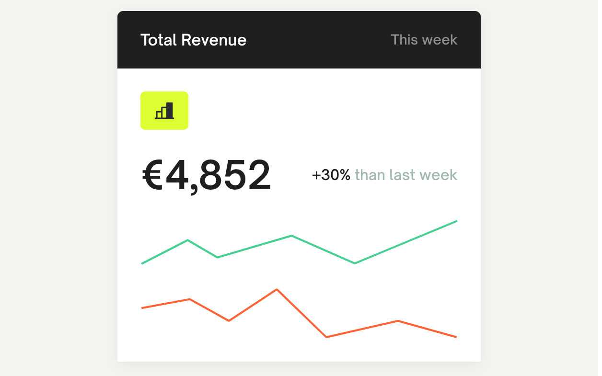Click the €4,852 revenue amount
Image resolution: width=602 pixels, height=376 pixels.
pos(207,176)
